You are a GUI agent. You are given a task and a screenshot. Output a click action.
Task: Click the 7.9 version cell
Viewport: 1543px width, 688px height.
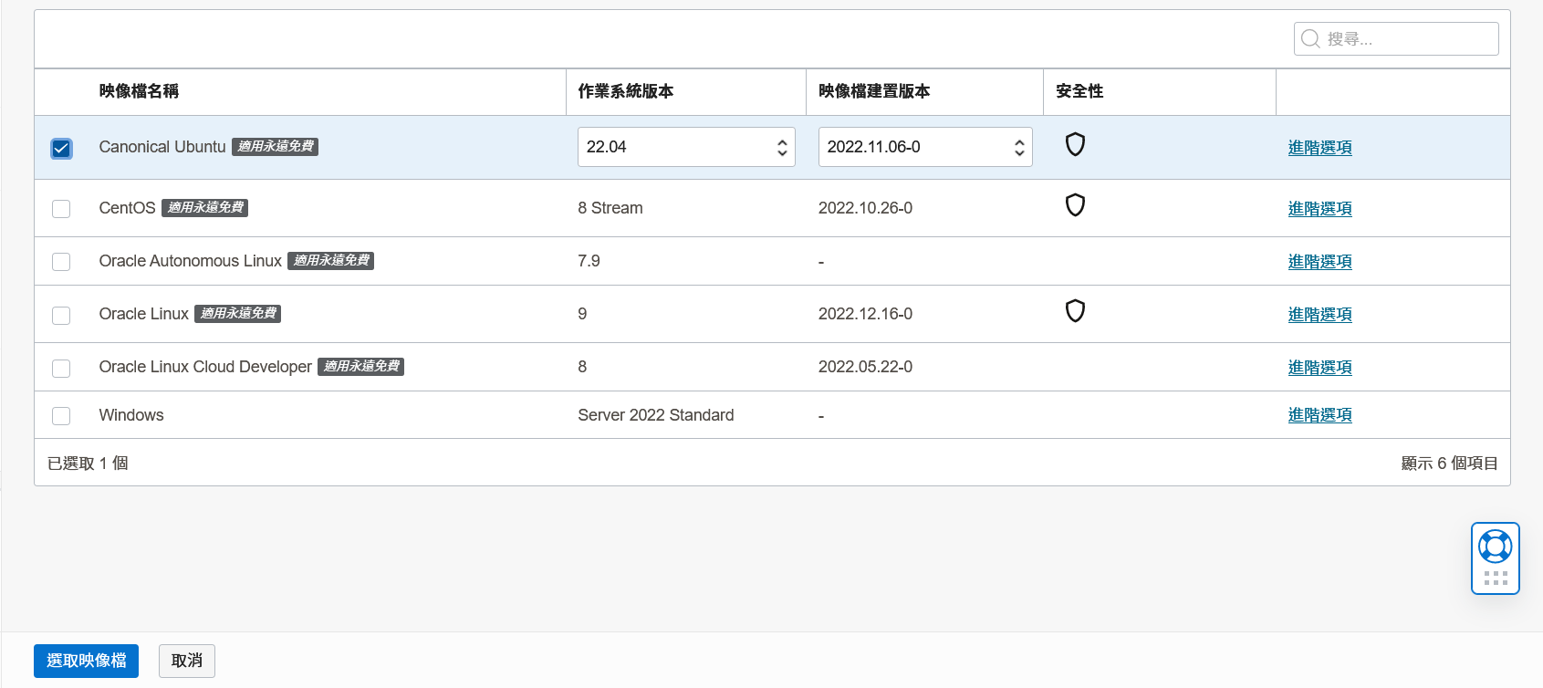589,261
